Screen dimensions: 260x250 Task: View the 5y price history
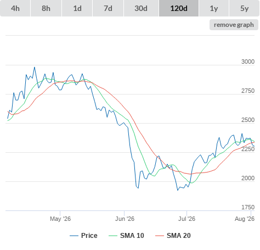245,8
